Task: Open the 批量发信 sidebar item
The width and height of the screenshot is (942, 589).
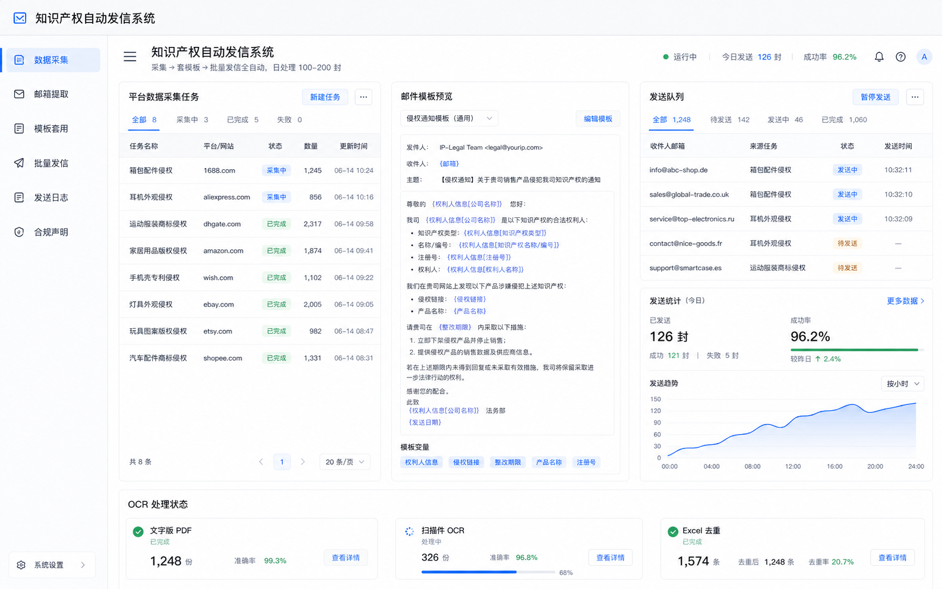Action: coord(52,163)
